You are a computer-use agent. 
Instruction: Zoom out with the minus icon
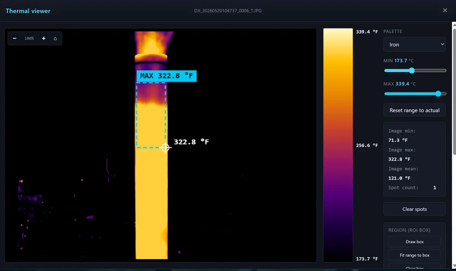pos(15,38)
